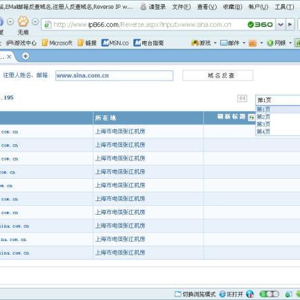Viewport: 300px width, 300px height.
Task: Click the URL address bar
Action: tap(144, 24)
